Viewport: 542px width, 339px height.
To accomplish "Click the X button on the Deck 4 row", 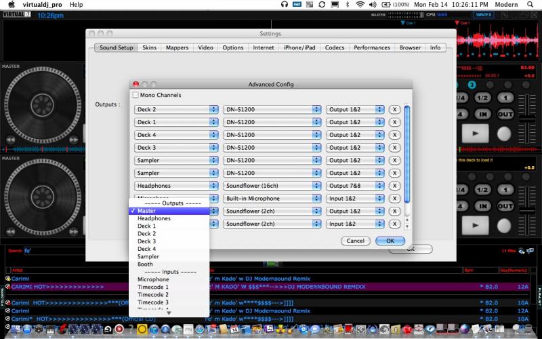I will 394,135.
